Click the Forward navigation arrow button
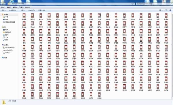 click(x=5, y=4)
